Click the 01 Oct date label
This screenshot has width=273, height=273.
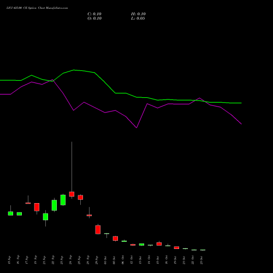click(x=105, y=260)
